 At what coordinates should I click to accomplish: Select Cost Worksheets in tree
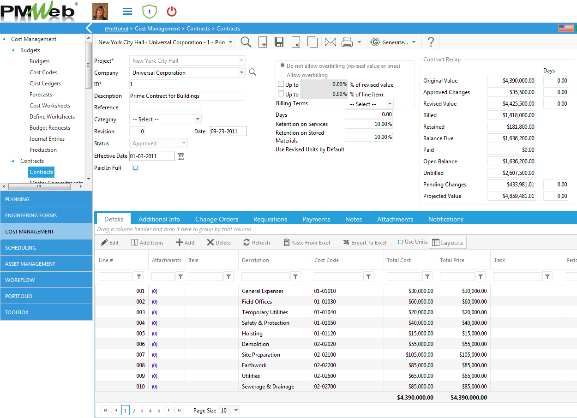coord(50,106)
